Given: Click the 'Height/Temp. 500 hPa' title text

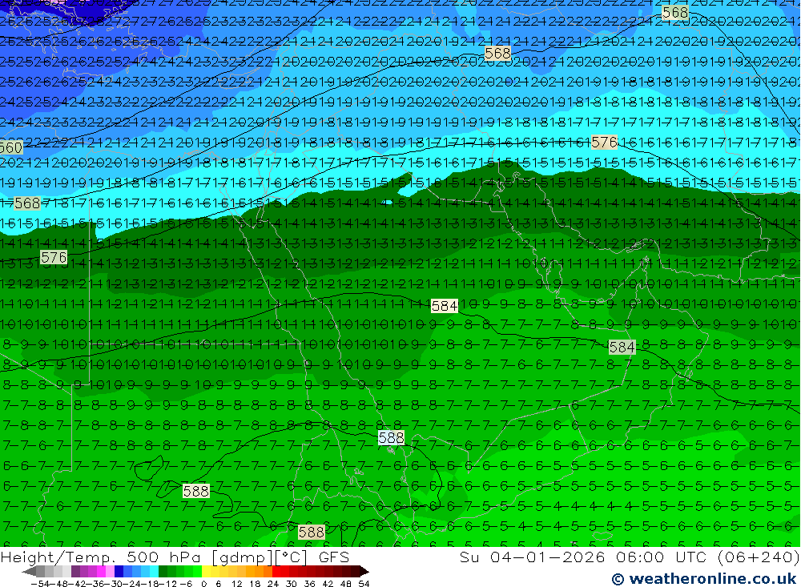Looking at the screenshot, I should point(103,557).
